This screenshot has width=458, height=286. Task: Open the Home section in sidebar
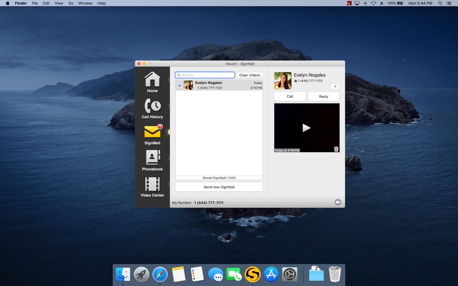click(x=152, y=81)
